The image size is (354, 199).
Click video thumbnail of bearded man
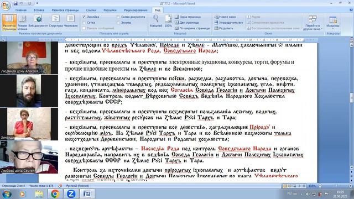[x=29, y=91]
